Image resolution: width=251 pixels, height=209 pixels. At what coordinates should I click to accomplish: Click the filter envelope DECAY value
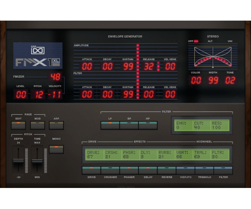point(107,94)
